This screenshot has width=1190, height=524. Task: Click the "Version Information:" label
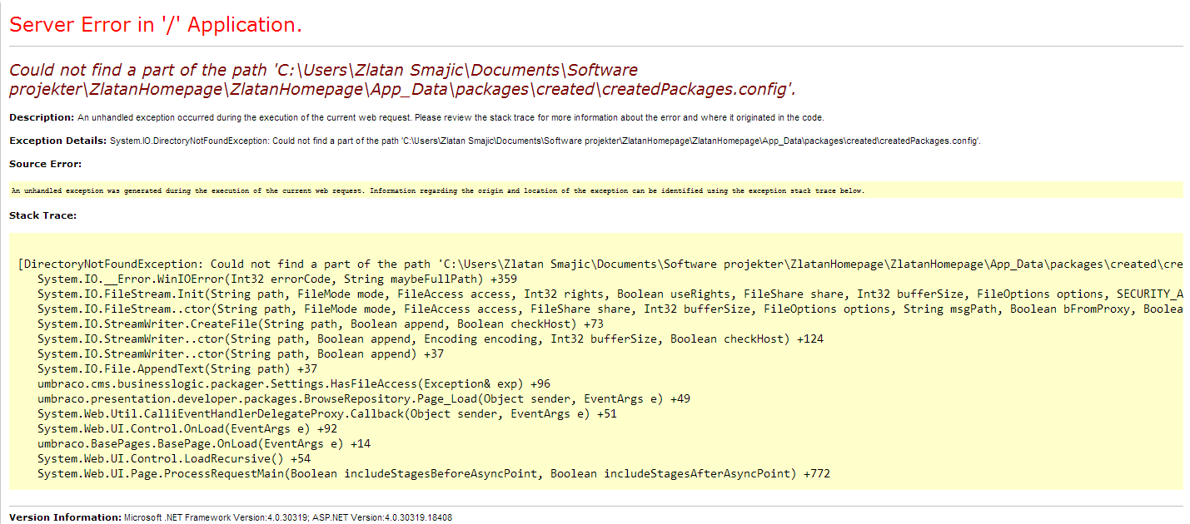tap(65, 517)
